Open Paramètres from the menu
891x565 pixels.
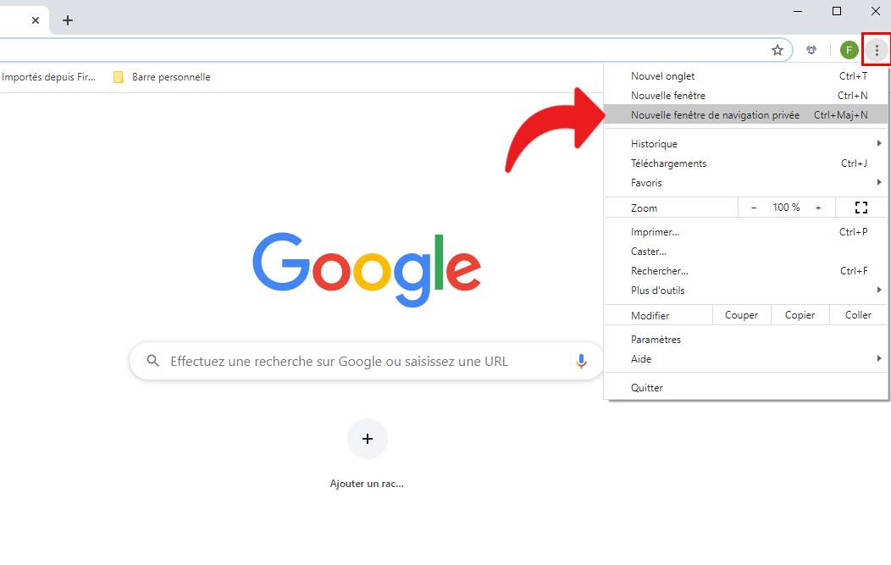click(656, 340)
